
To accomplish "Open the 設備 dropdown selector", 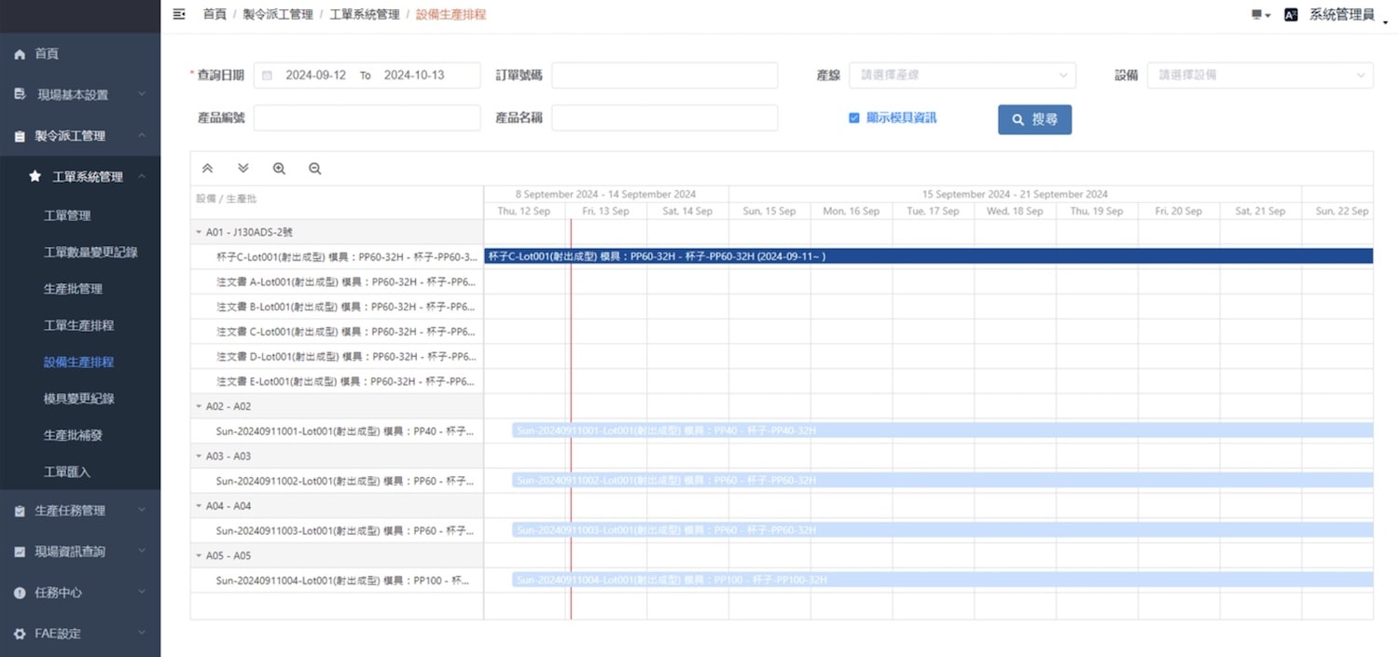I will pos(1259,75).
